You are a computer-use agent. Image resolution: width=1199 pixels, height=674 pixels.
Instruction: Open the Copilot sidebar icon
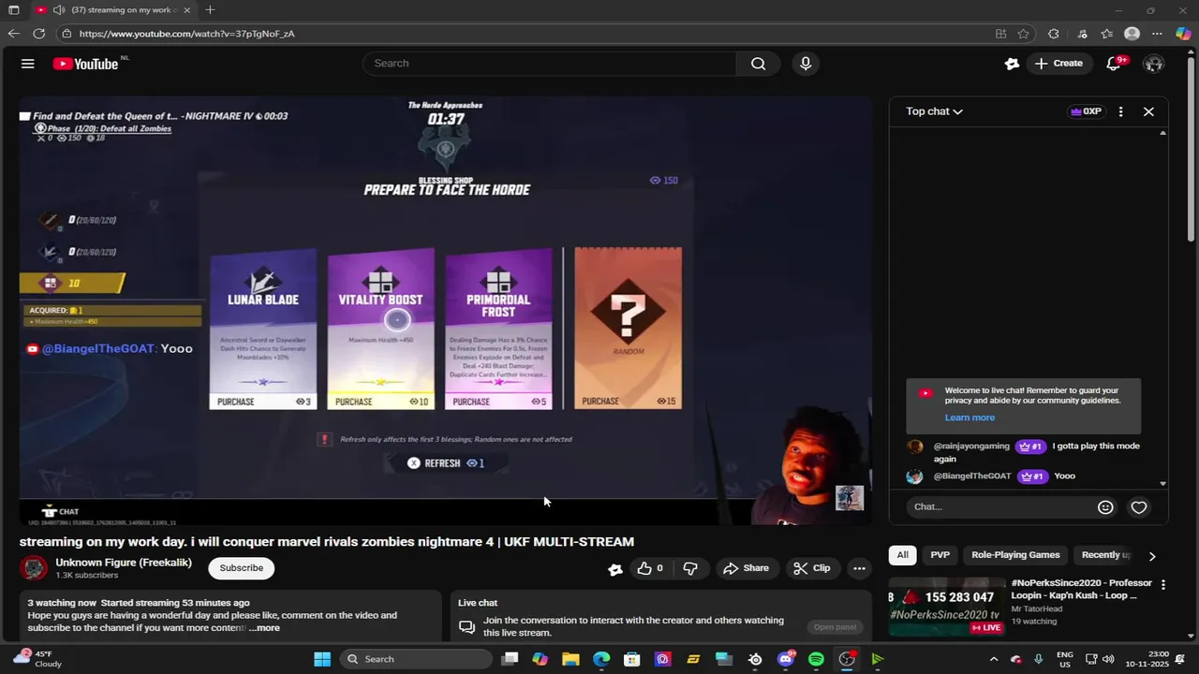click(1183, 34)
